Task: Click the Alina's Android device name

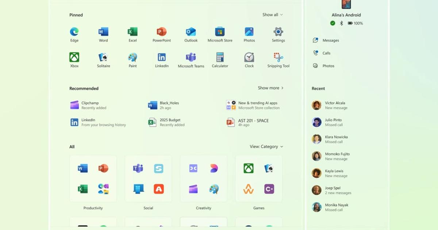Action: coord(346,15)
